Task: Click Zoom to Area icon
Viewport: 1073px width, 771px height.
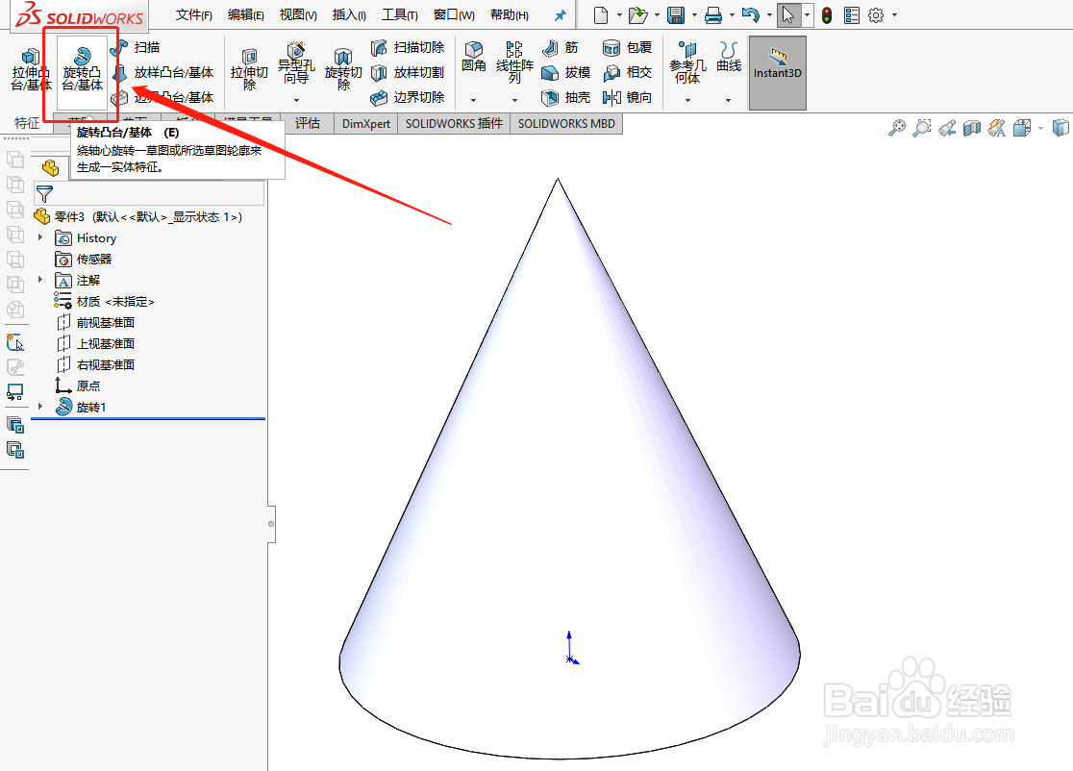Action: [x=922, y=128]
